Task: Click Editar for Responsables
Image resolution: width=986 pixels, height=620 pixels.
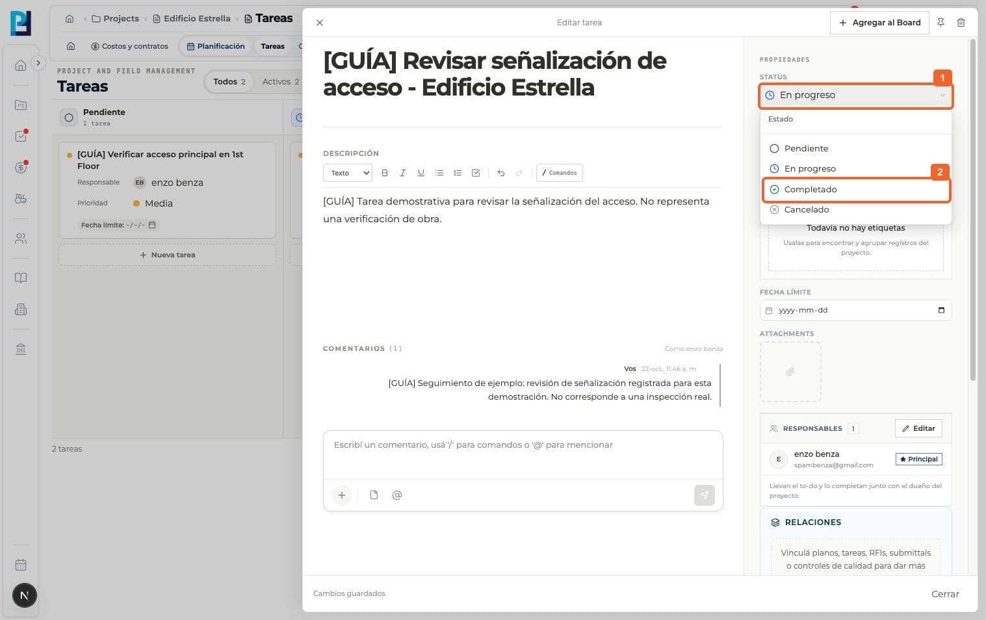Action: (918, 428)
